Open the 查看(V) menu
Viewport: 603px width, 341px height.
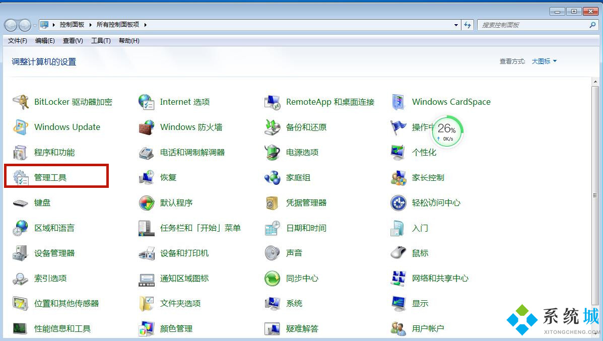[x=73, y=41]
